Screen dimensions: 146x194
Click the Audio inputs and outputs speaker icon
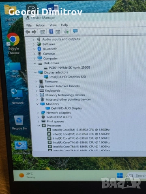click(x=39, y=39)
